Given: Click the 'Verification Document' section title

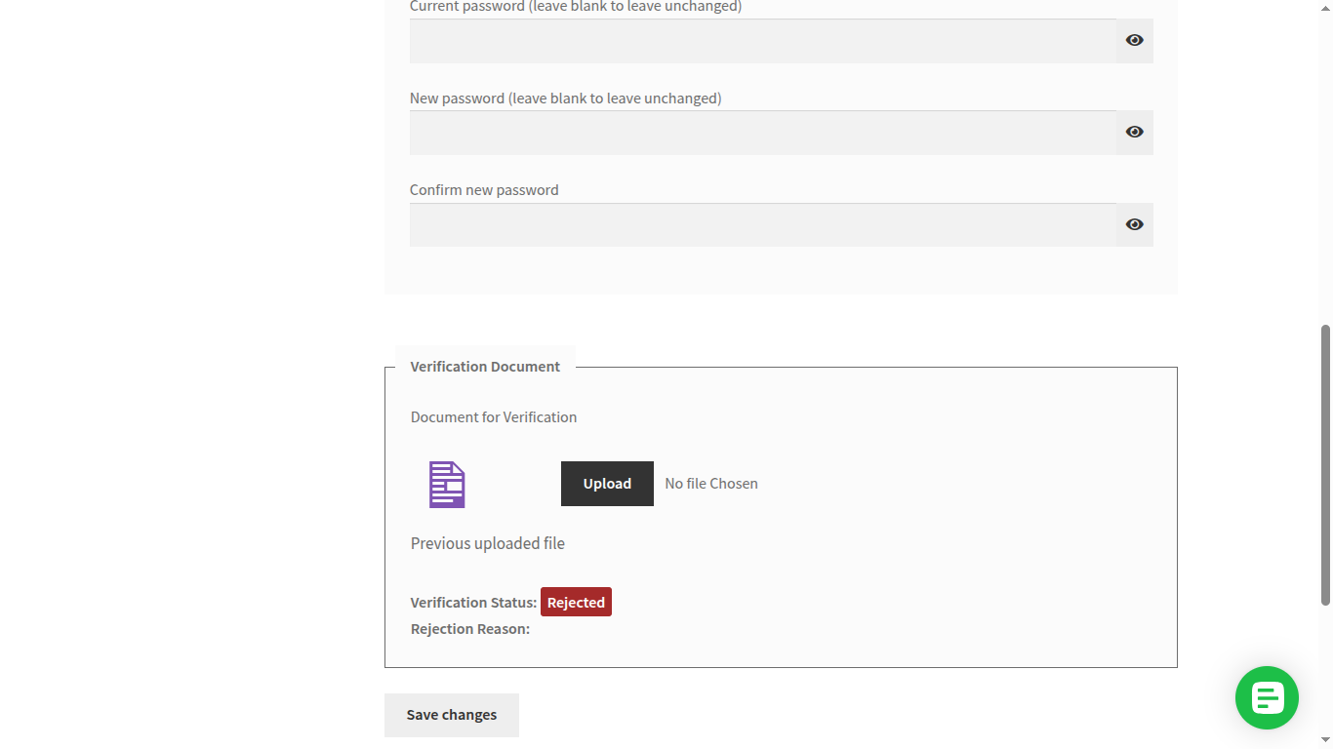Looking at the screenshot, I should click(x=485, y=367).
